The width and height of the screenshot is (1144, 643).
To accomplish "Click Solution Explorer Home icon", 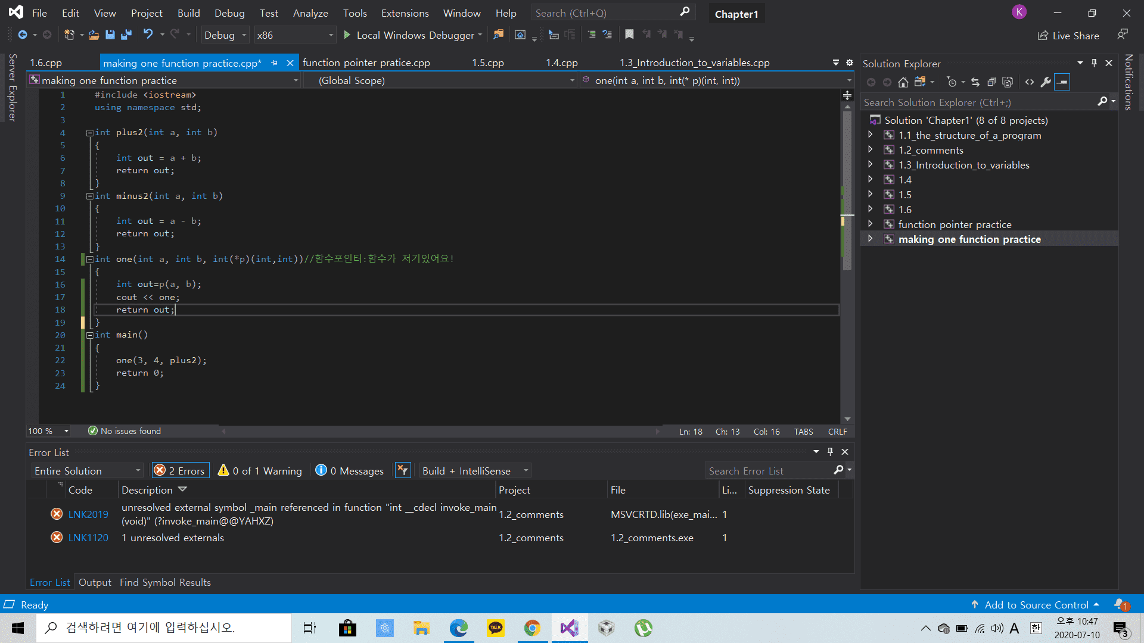I will 903,82.
